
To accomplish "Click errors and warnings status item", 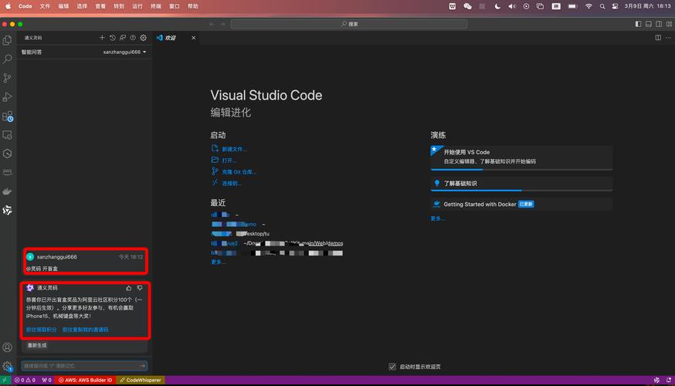I will [25, 380].
